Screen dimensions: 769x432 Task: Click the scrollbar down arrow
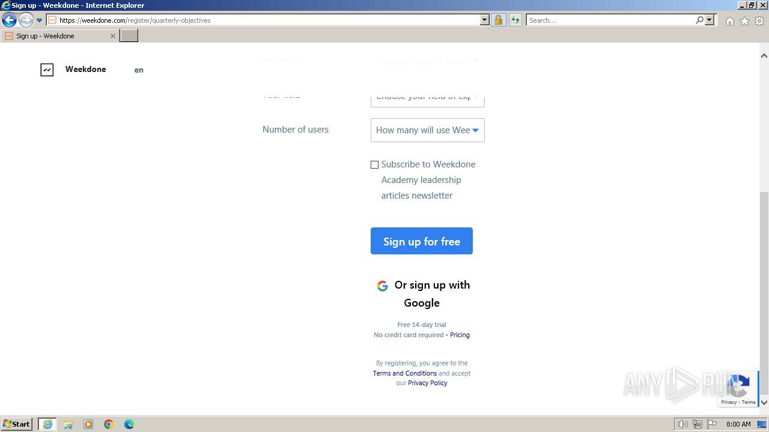(764, 403)
